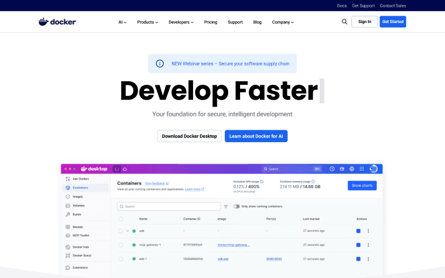Expand the AI menu dropdown

tap(122, 22)
